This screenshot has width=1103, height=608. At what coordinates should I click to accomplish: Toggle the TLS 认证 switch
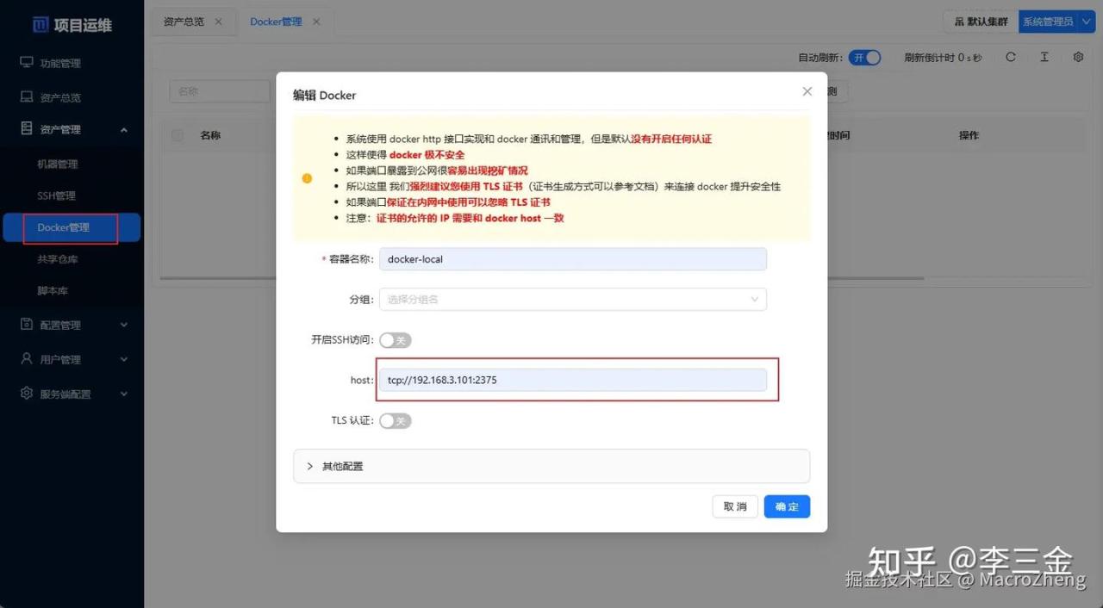[x=396, y=420]
